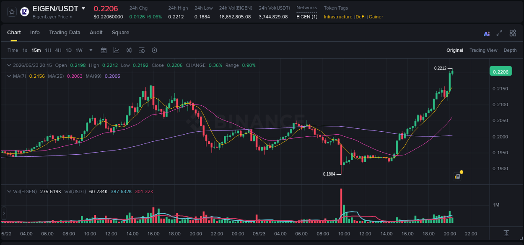Open the chart layout grid icon
This screenshot has width=524, height=245.
coord(513,33)
